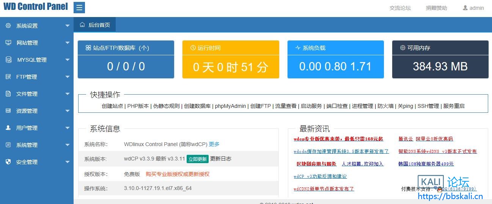
Task: Open the 创建站点 quick action link
Action: [112, 106]
